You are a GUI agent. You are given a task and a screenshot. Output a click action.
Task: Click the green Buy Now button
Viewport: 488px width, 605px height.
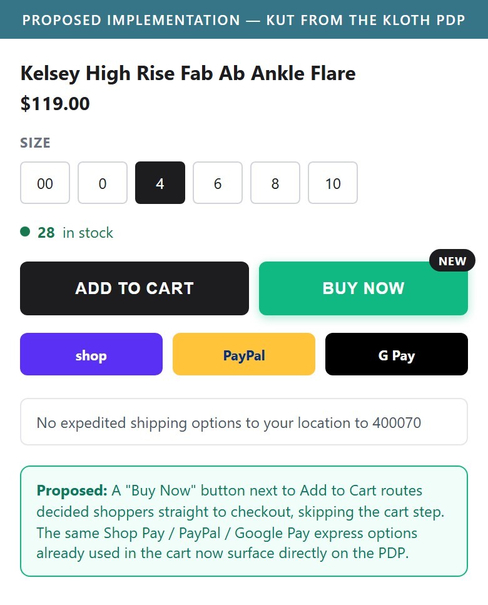pos(363,288)
